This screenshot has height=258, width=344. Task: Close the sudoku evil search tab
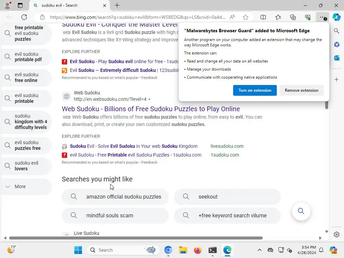[x=105, y=5]
